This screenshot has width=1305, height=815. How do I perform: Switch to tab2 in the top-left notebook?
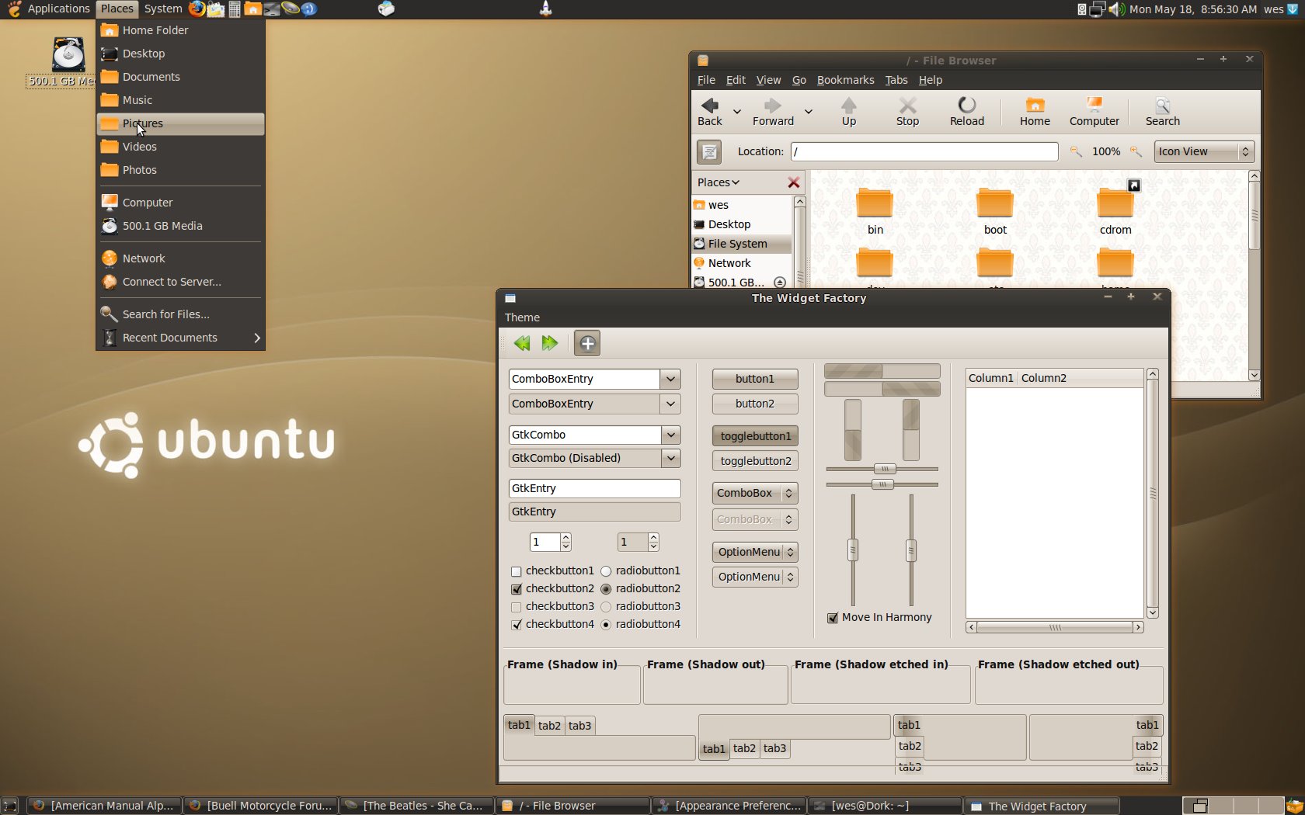(549, 727)
